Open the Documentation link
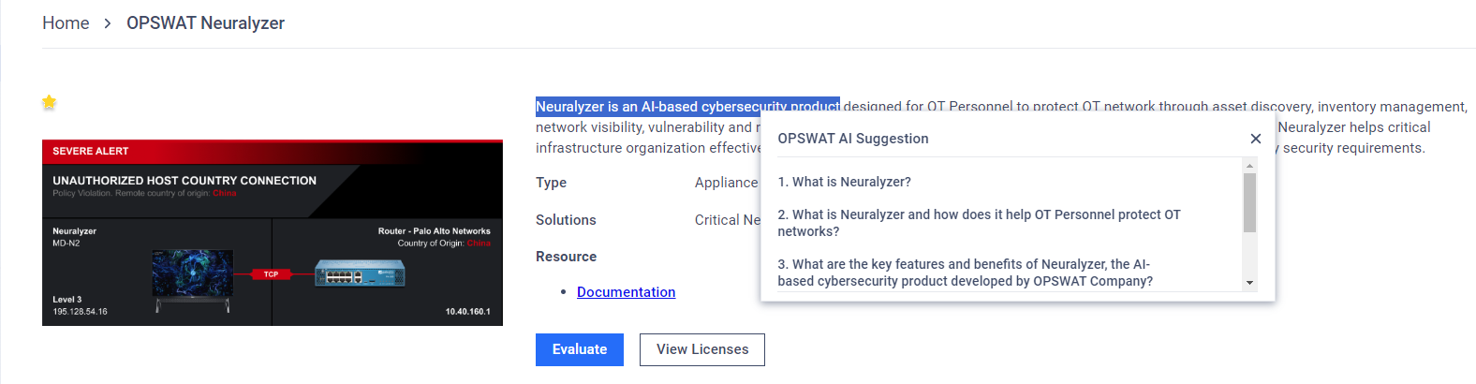1476x384 pixels. 626,292
